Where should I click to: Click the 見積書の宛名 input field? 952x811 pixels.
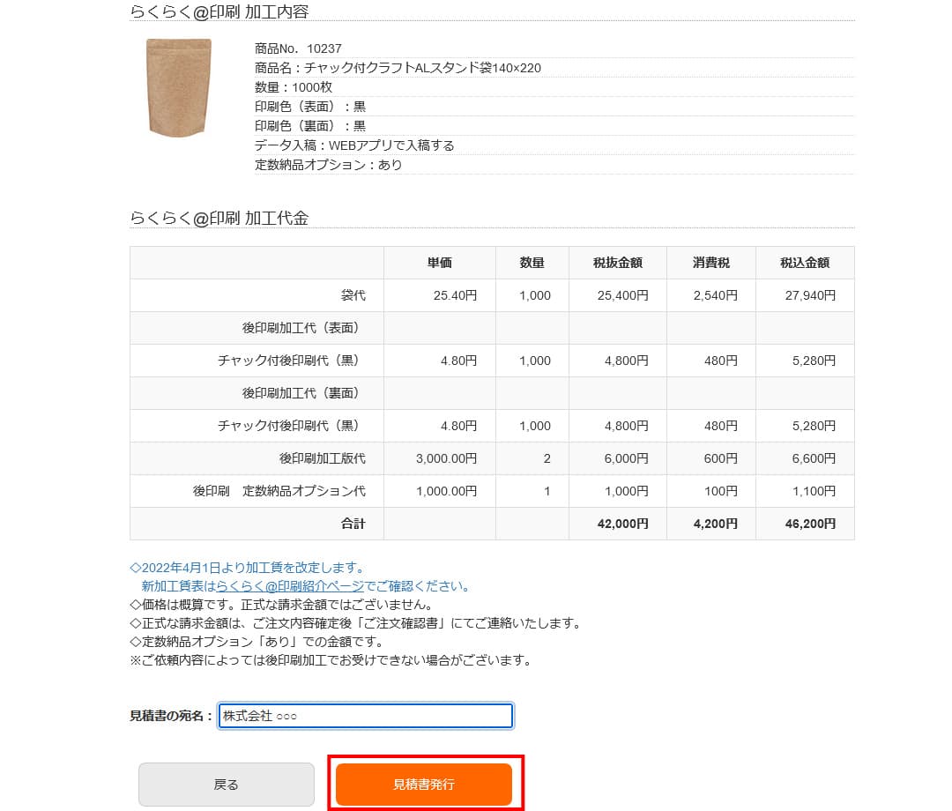click(x=366, y=716)
